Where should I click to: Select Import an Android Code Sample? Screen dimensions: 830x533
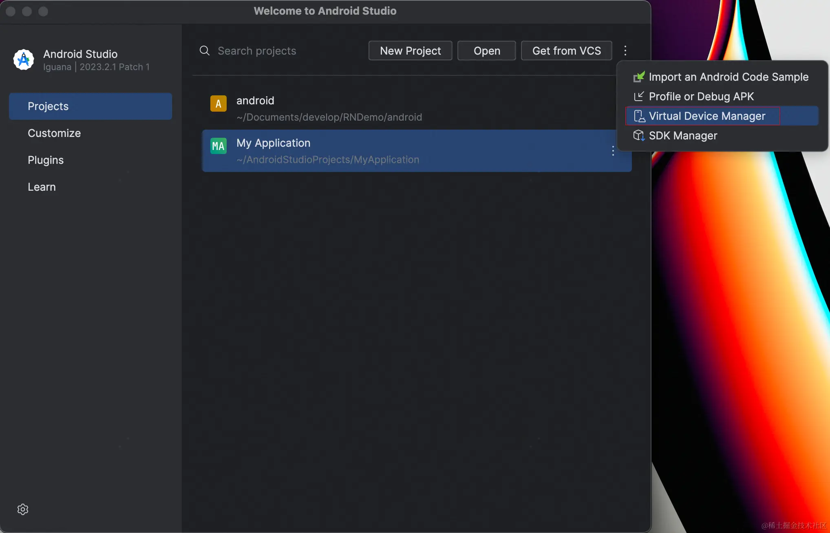[x=722, y=77]
